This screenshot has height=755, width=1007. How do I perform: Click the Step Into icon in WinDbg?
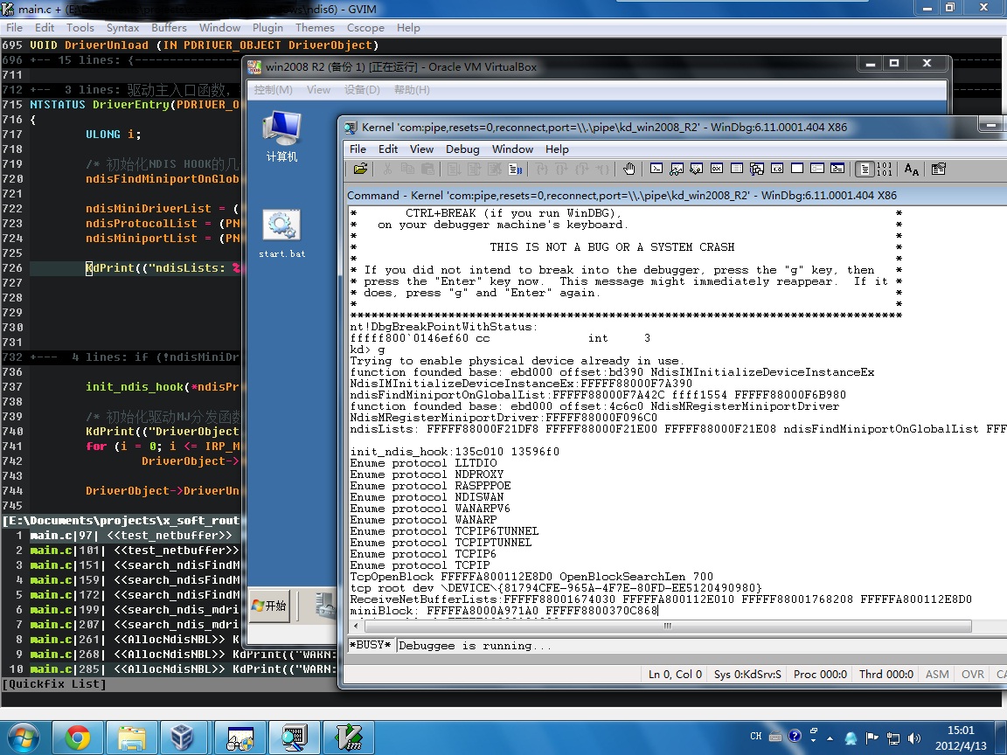tap(542, 169)
